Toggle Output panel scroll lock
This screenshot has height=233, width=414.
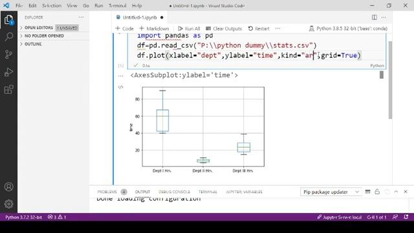tap(377, 192)
